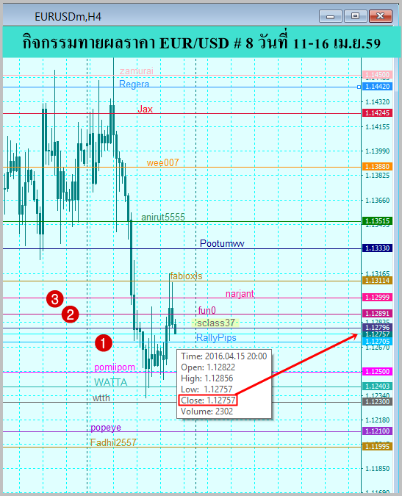Click the 1.13660 price scale value
Image resolution: width=402 pixels, height=496 pixels.
377,200
